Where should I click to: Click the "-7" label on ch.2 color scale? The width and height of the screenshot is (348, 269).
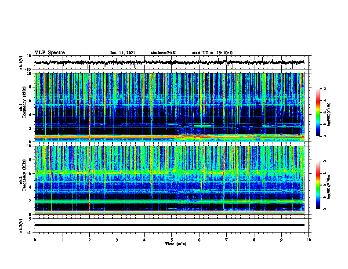click(x=324, y=209)
